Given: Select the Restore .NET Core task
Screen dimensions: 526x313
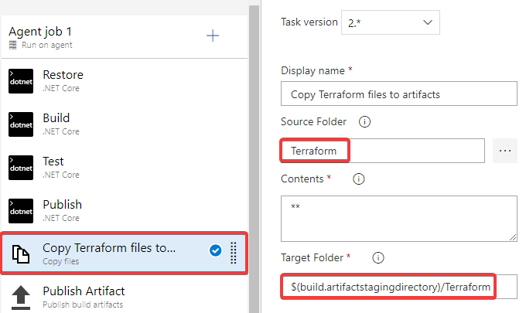Looking at the screenshot, I should [x=125, y=81].
